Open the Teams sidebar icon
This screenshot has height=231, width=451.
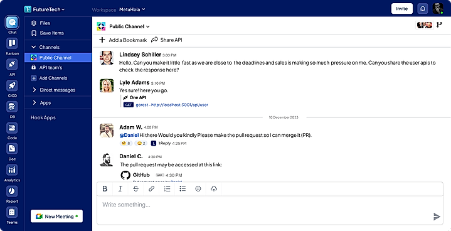pyautogui.click(x=12, y=213)
